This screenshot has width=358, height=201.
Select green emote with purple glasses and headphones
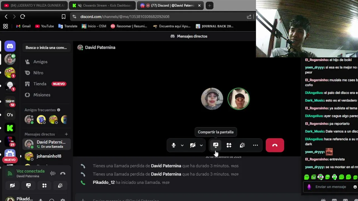(x=321, y=177)
